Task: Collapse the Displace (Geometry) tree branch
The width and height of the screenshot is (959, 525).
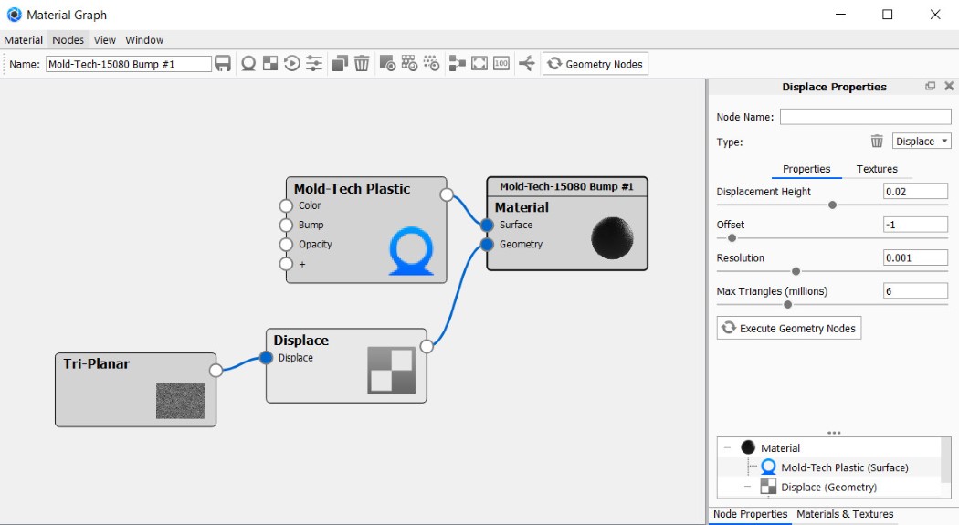Action: click(747, 487)
